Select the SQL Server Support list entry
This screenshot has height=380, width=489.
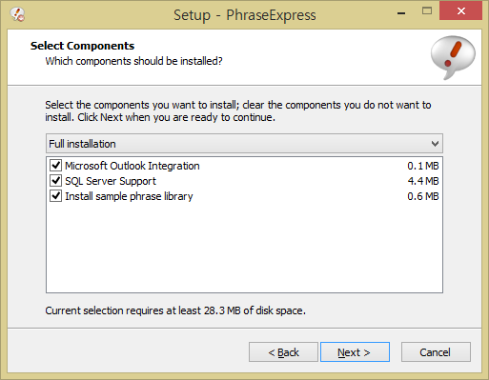pos(111,181)
